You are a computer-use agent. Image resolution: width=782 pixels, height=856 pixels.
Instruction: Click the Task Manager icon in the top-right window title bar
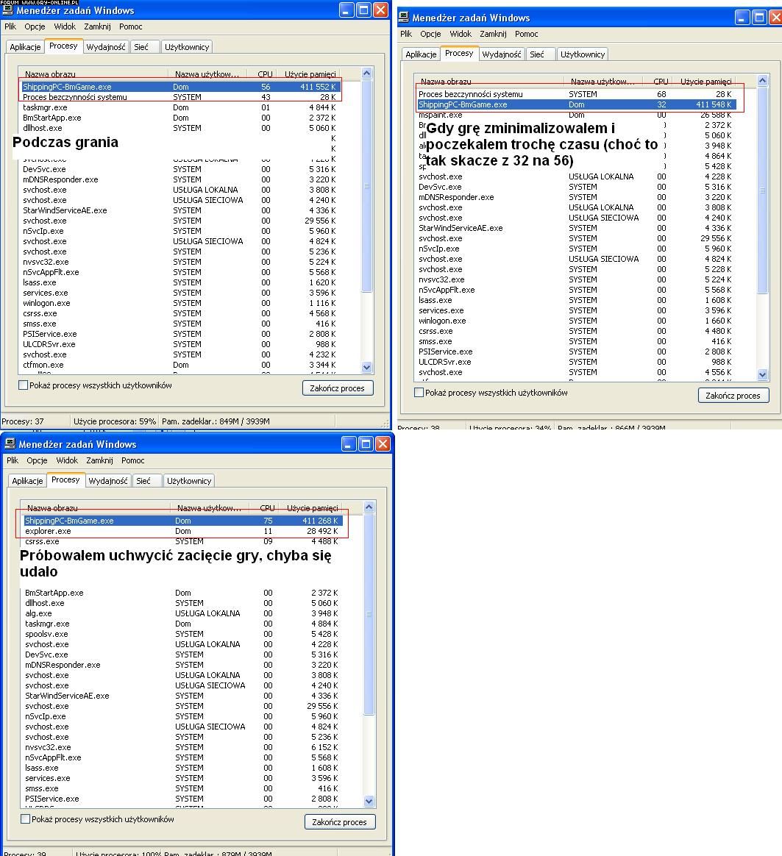pos(404,18)
